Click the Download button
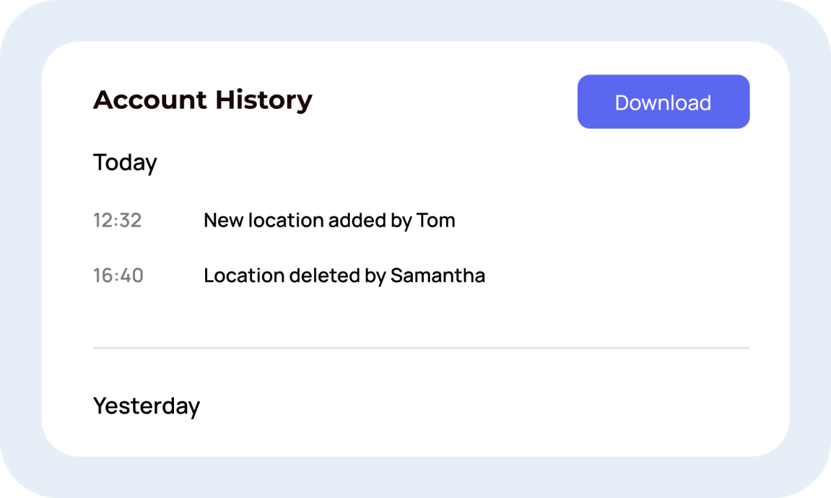 pyautogui.click(x=663, y=102)
